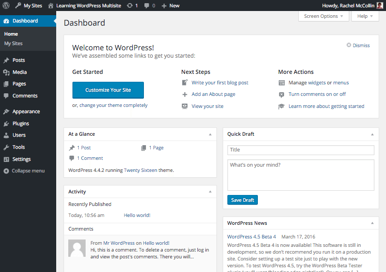Click View your site link
This screenshot has width=386, height=272.
pos(207,106)
